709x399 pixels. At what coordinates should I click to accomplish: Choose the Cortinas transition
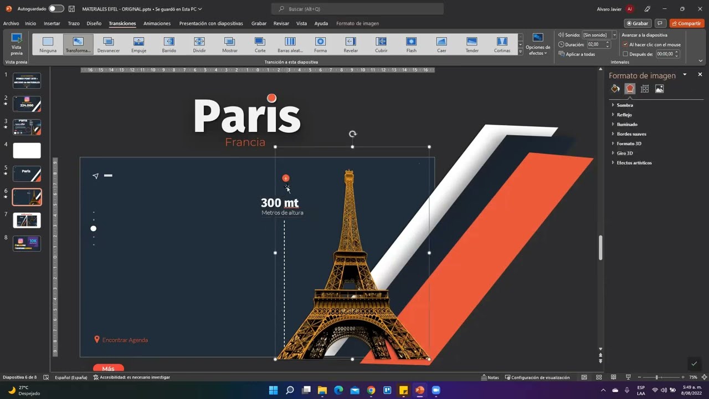point(502,44)
